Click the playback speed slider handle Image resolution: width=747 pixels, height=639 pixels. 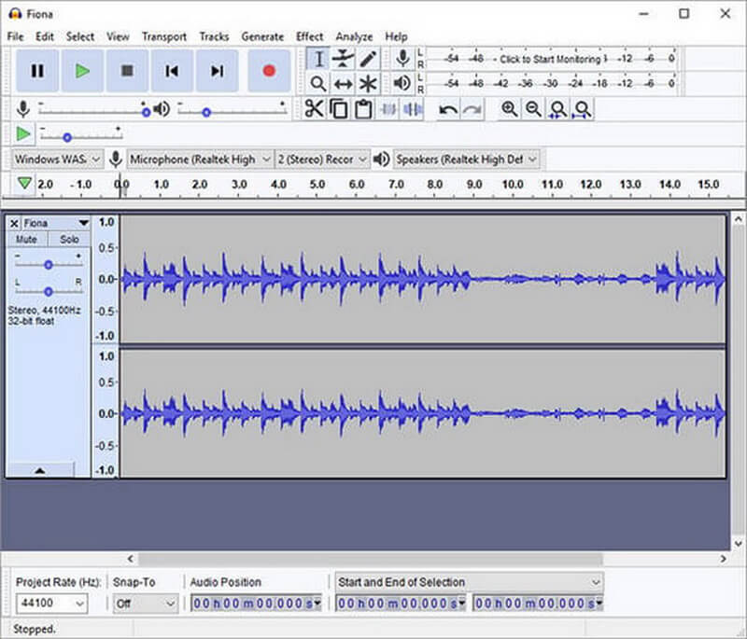[67, 137]
